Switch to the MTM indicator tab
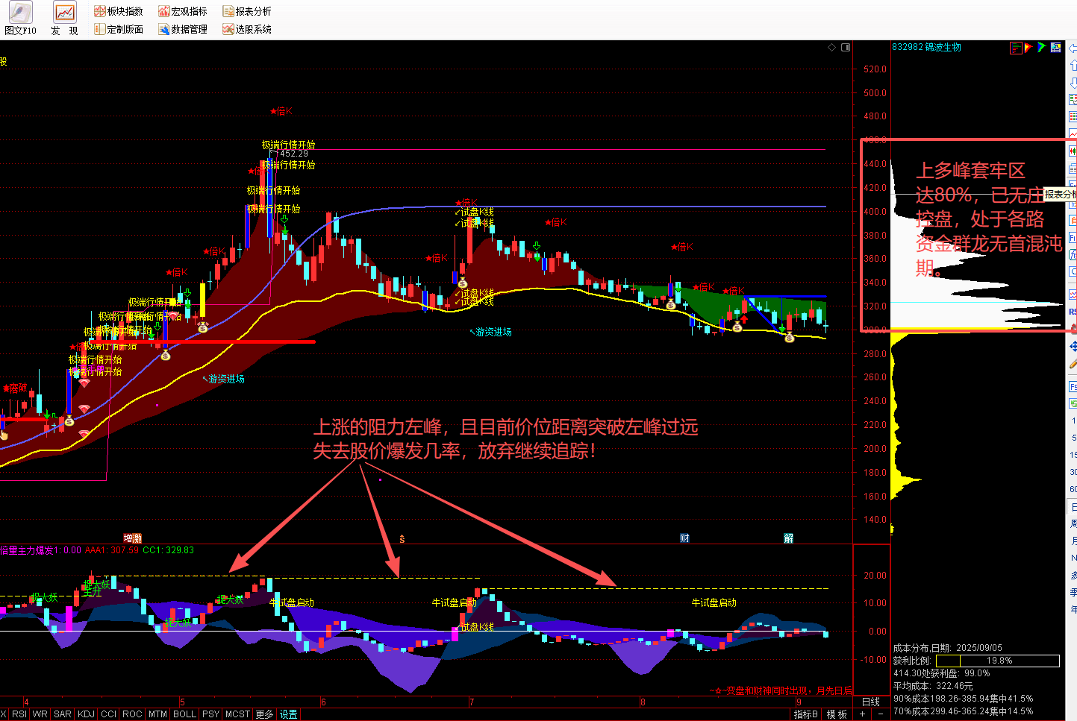 point(157,714)
